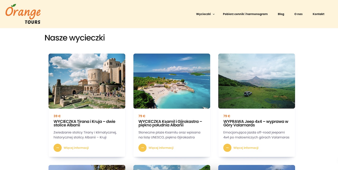The height and width of the screenshot is (170, 338).
Task: Click the jeep in mountains photo
Action: (x=257, y=81)
